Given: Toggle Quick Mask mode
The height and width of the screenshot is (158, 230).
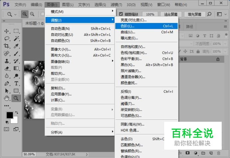Looking at the screenshot, I should (6, 129).
